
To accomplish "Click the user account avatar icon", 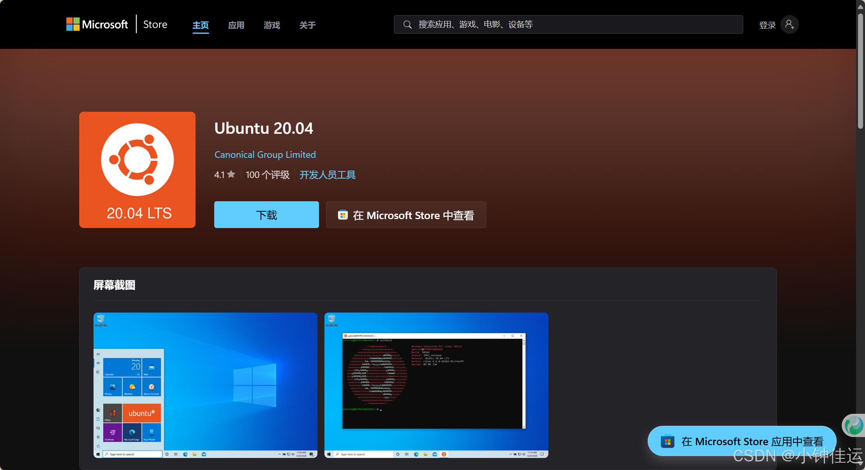I will click(x=790, y=24).
